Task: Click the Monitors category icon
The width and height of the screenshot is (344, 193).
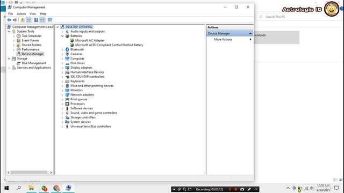Action: pyautogui.click(x=67, y=90)
